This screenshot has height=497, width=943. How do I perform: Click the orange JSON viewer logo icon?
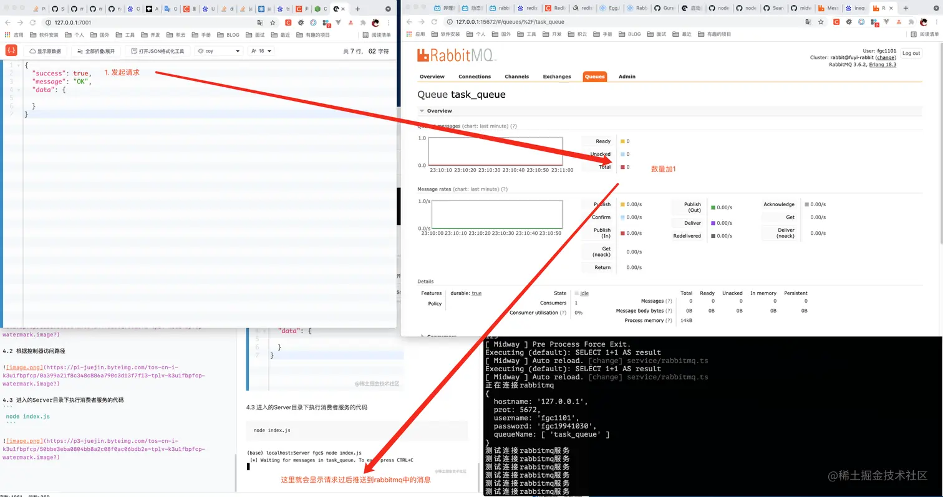coord(11,51)
